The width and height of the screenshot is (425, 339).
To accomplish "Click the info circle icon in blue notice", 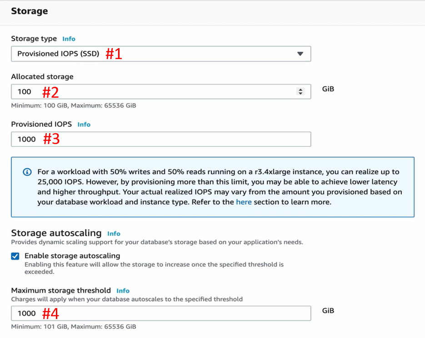I will click(x=27, y=172).
